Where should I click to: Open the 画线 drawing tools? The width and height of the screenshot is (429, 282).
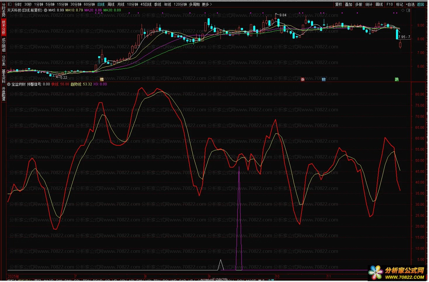(x=379, y=4)
